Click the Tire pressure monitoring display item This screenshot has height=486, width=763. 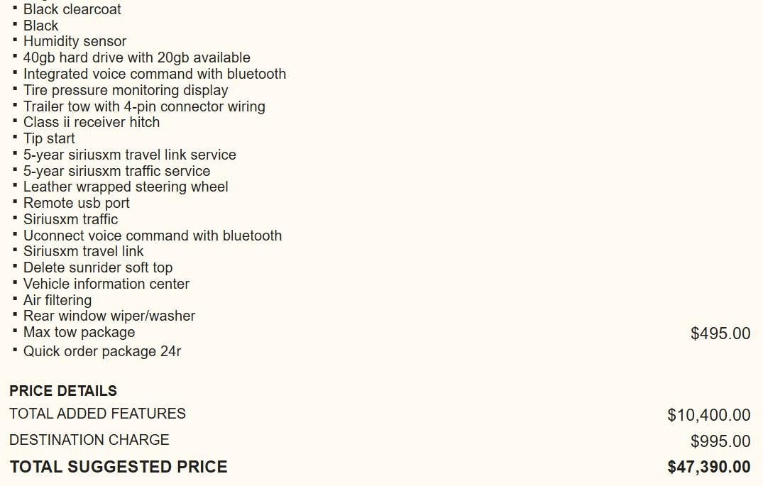126,90
